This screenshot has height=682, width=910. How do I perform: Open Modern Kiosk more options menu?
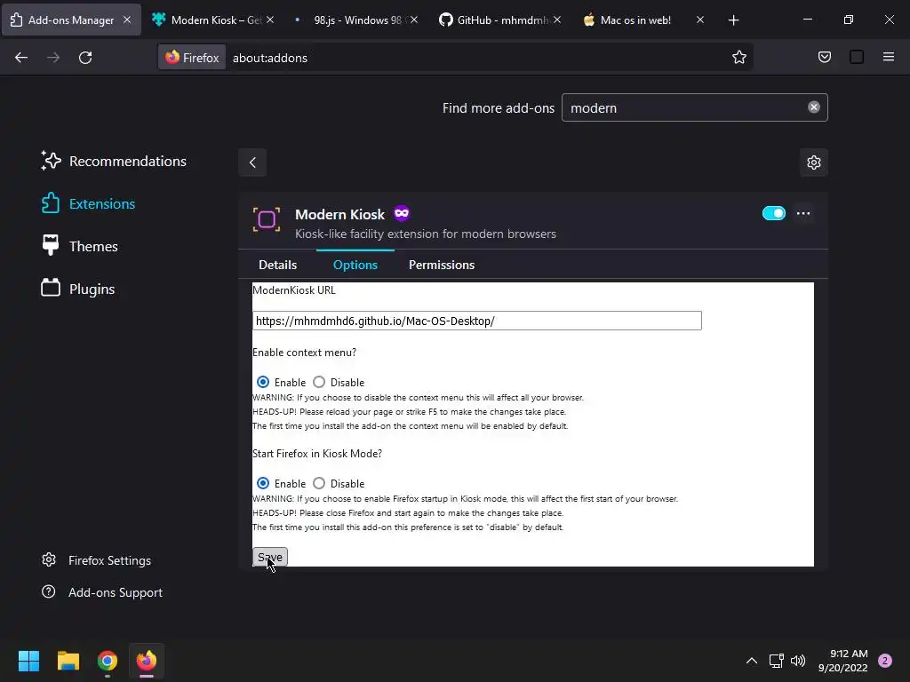(x=803, y=213)
